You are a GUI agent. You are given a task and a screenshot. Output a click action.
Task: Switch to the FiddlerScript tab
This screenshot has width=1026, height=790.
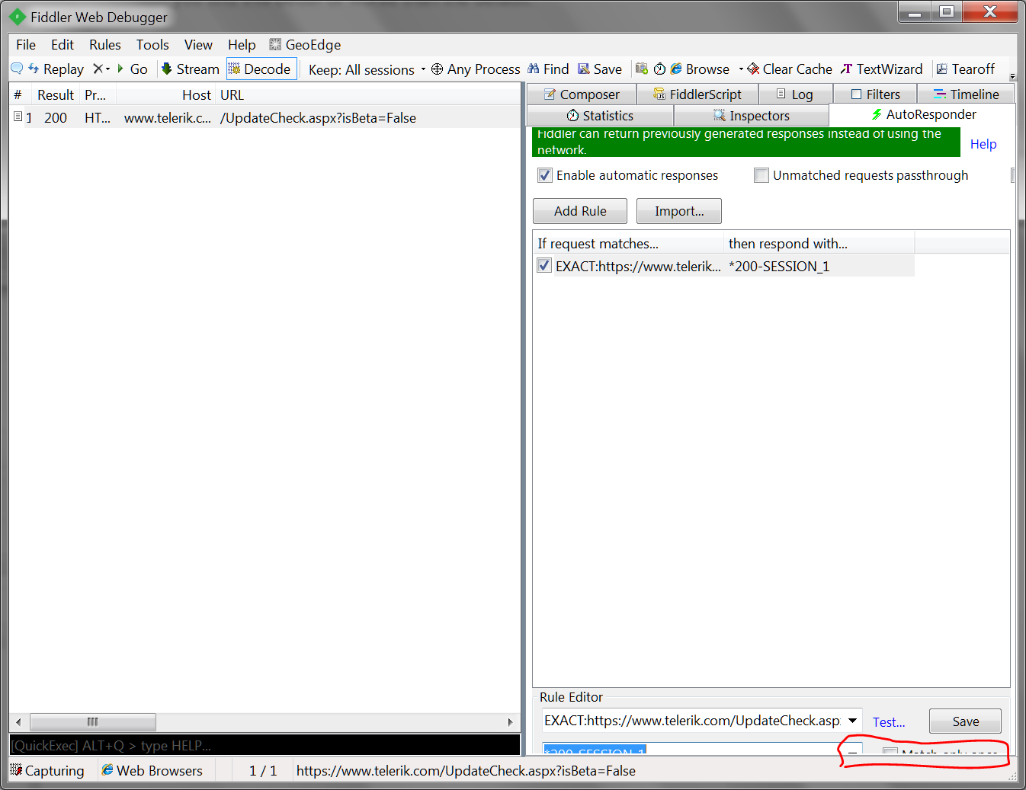(697, 94)
